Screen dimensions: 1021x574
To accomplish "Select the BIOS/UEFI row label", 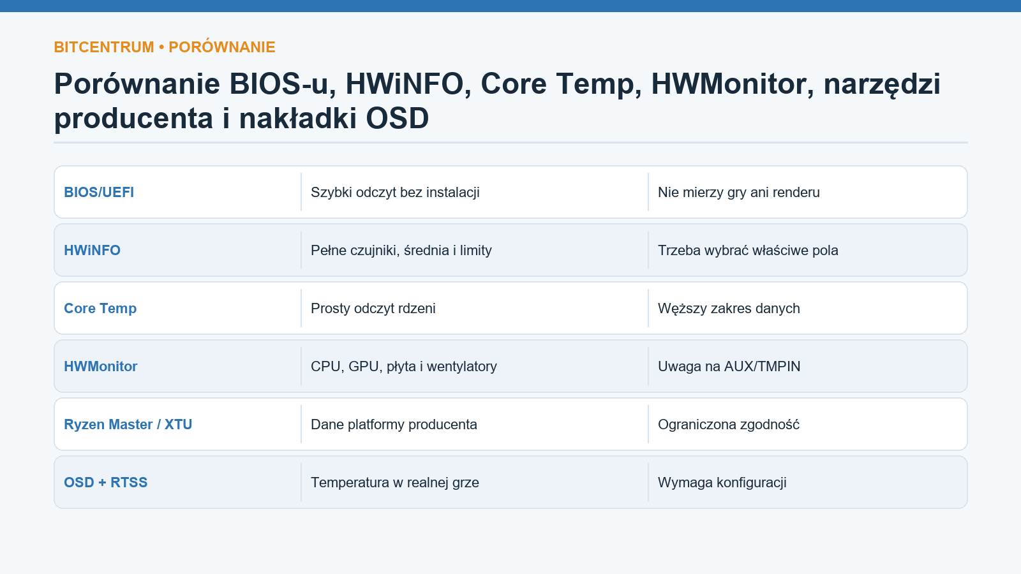I will coord(99,193).
